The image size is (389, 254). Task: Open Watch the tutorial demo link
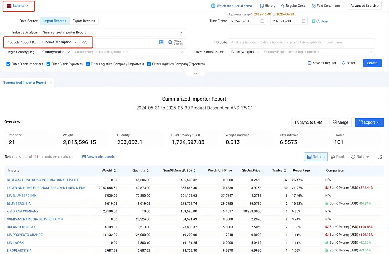tap(234, 6)
